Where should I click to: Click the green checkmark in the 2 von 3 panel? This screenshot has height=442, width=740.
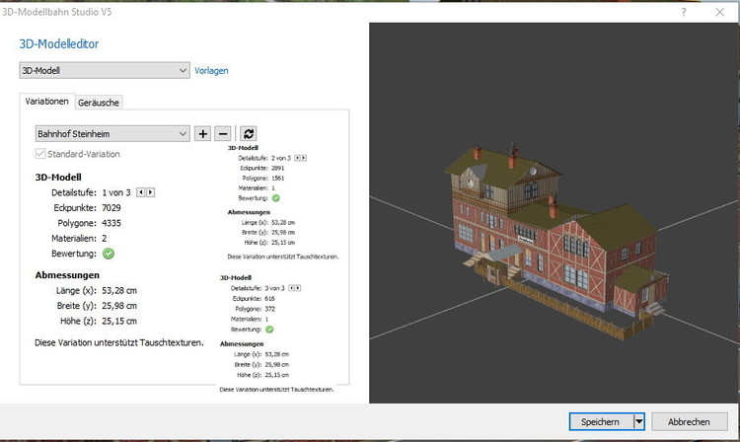click(275, 197)
